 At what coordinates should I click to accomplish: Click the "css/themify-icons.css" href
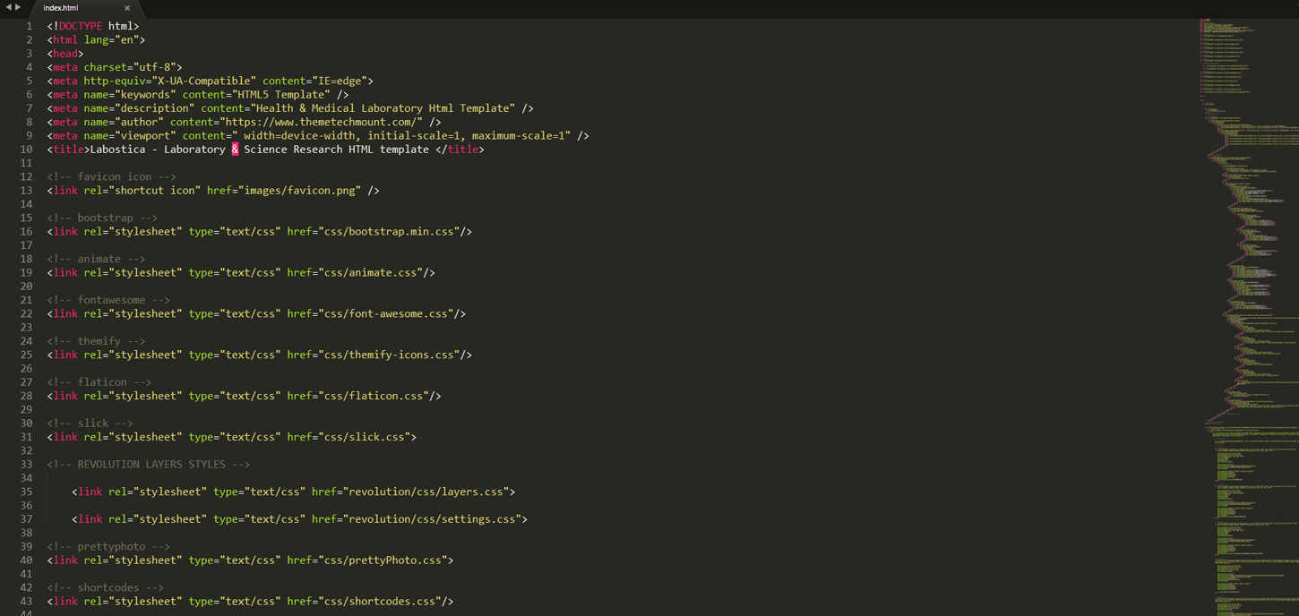point(389,355)
